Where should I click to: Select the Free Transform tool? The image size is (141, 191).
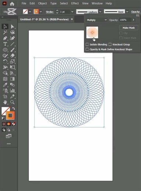point(13,67)
